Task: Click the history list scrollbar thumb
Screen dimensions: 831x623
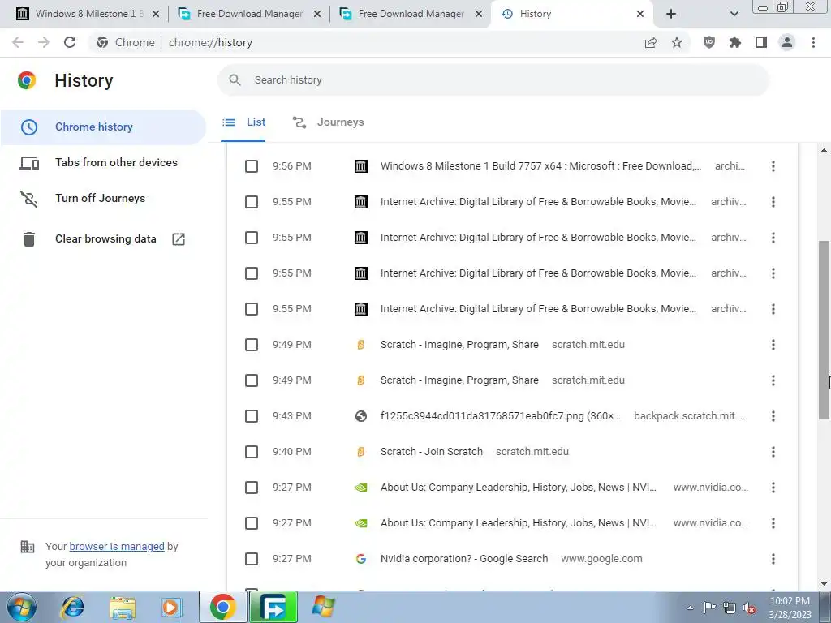Action: [x=825, y=329]
